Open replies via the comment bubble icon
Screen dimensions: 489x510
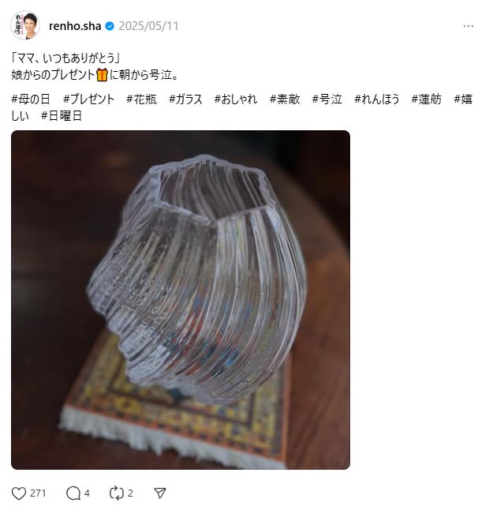[73, 493]
